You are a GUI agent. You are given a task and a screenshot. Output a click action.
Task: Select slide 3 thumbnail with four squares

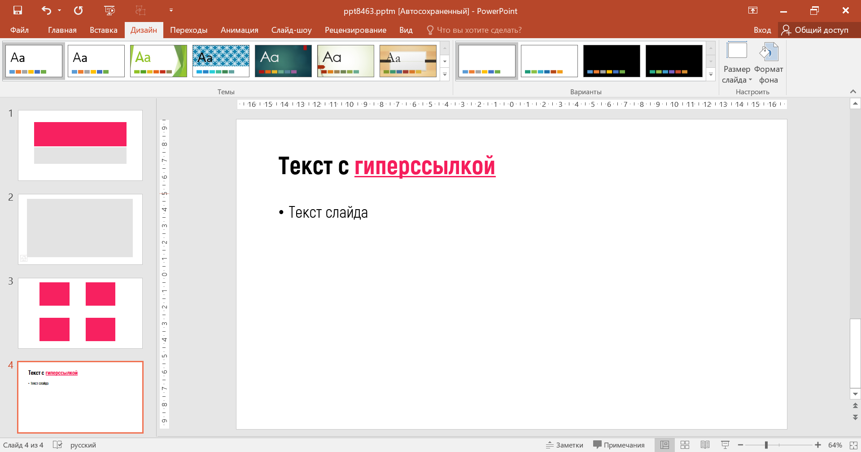(x=80, y=313)
